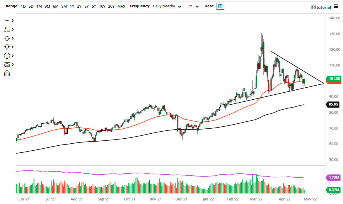The image size is (343, 204).
Task: Open the date calendar picker
Action: pyautogui.click(x=220, y=6)
